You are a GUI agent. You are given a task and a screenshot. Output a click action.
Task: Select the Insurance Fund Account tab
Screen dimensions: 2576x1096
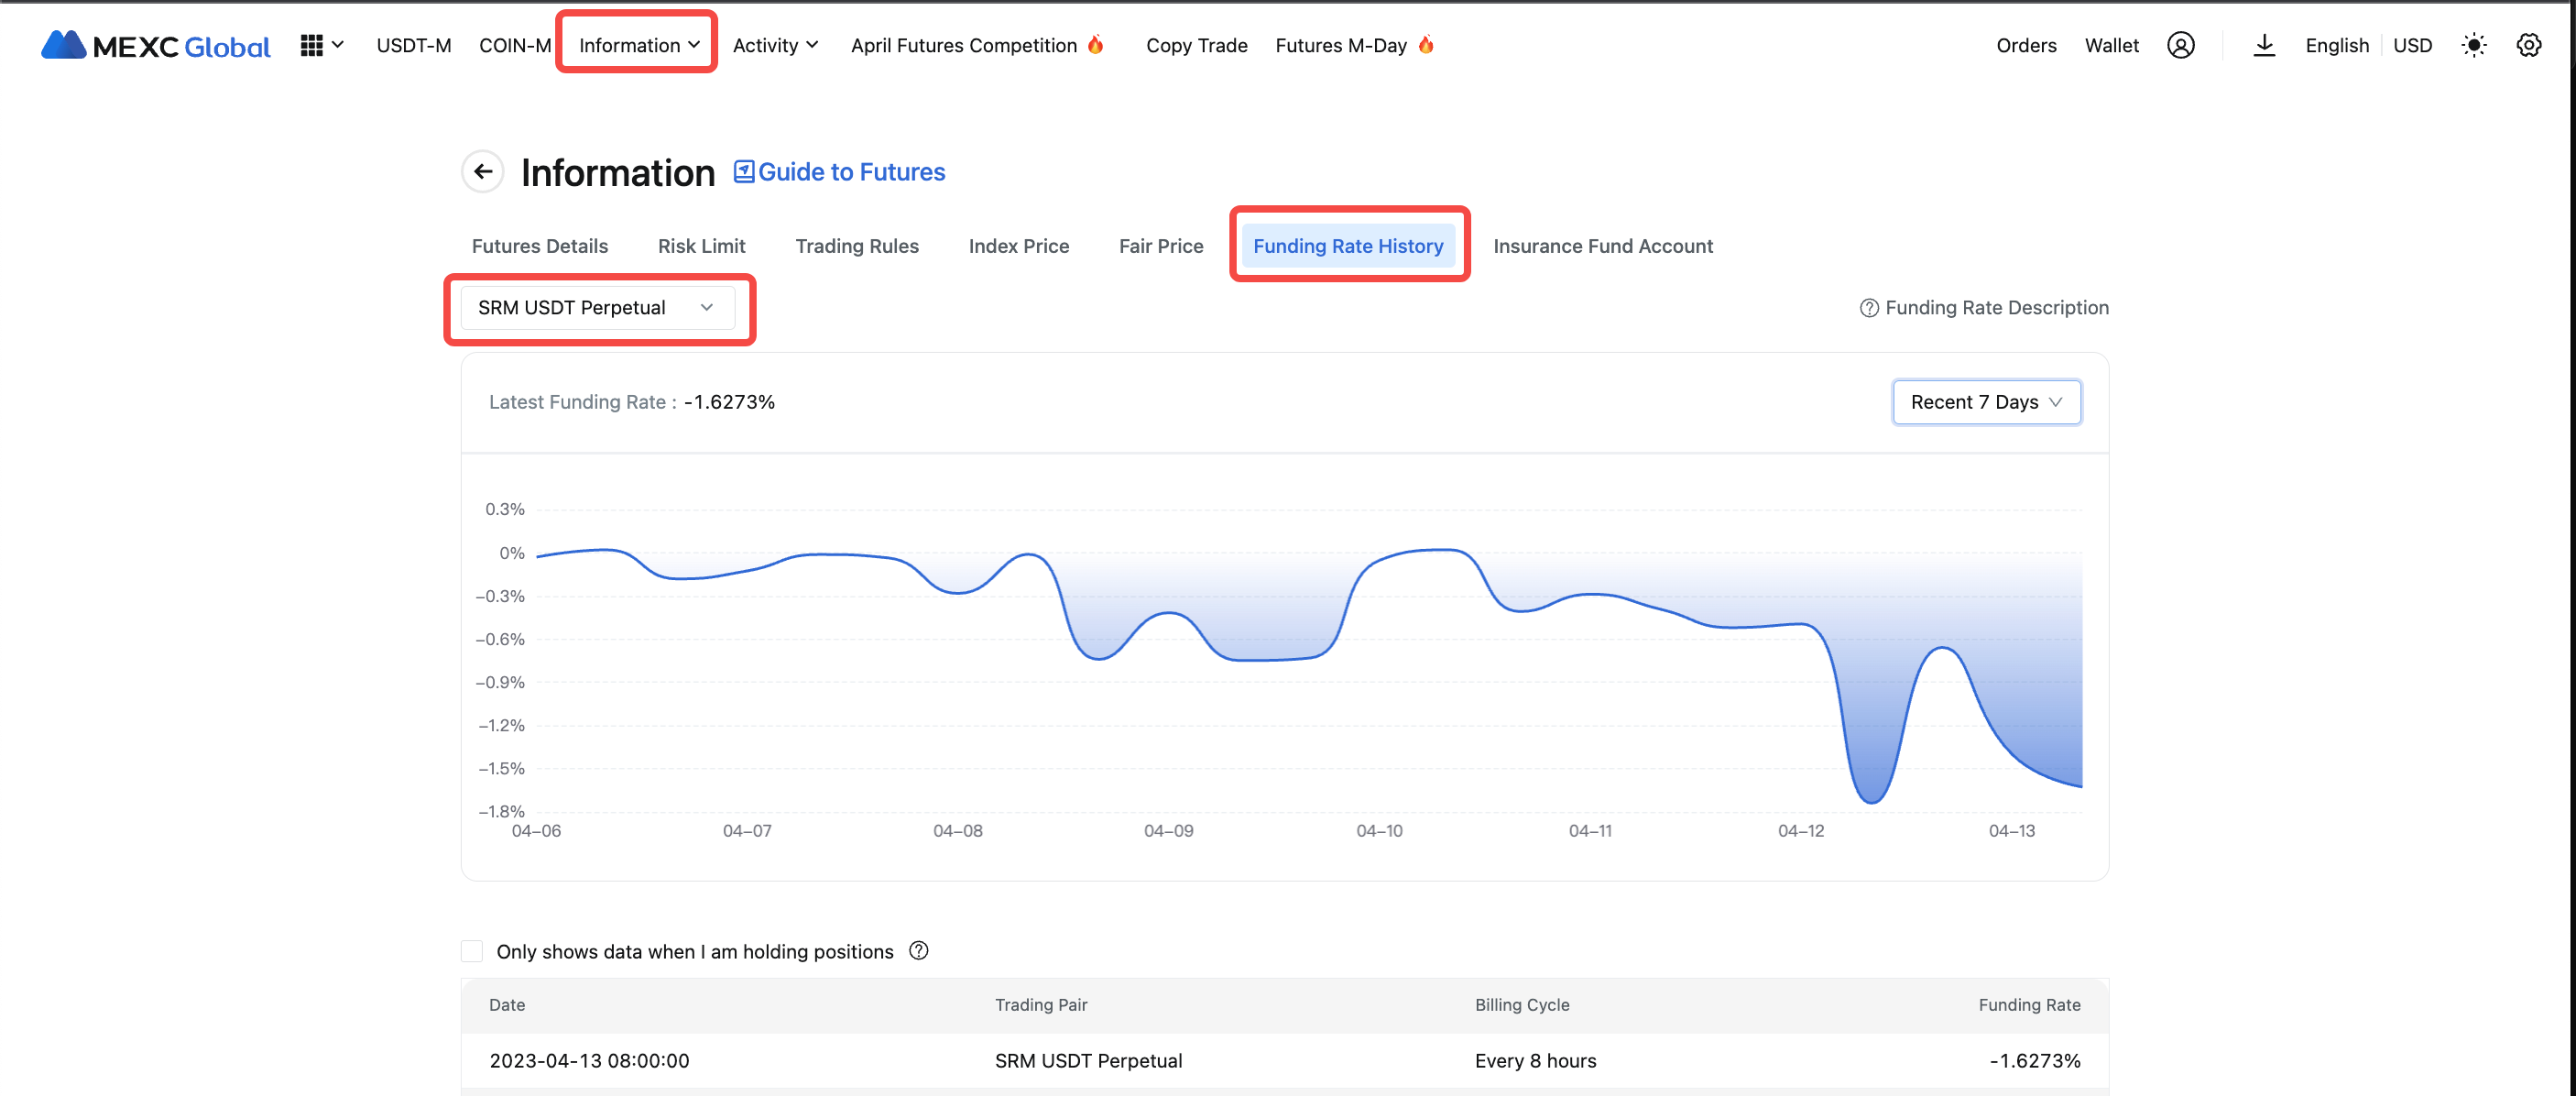pyautogui.click(x=1602, y=246)
